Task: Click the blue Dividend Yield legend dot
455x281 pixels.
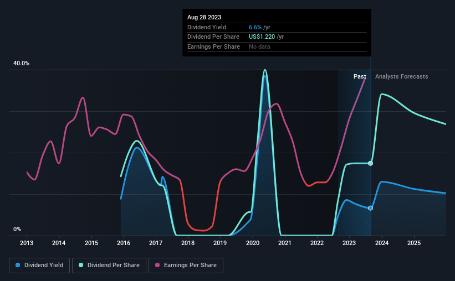Action: point(18,265)
